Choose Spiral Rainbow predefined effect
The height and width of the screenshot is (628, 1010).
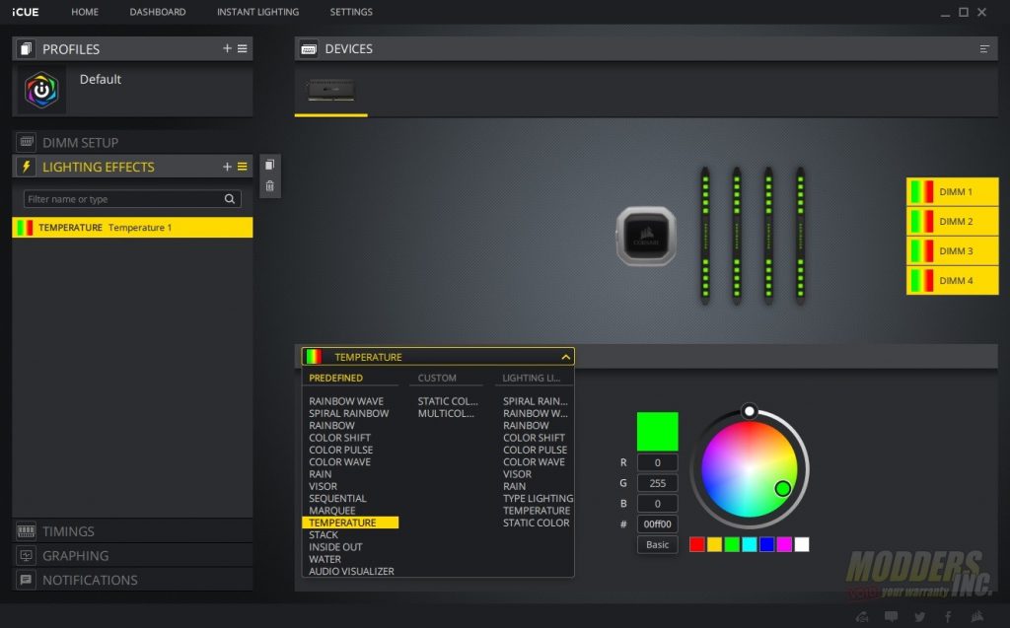click(348, 413)
